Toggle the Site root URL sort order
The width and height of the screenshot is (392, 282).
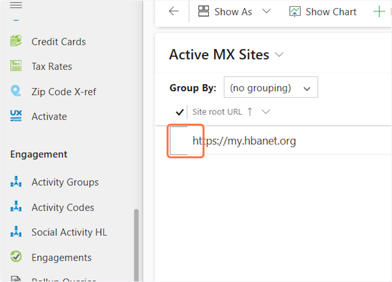249,112
